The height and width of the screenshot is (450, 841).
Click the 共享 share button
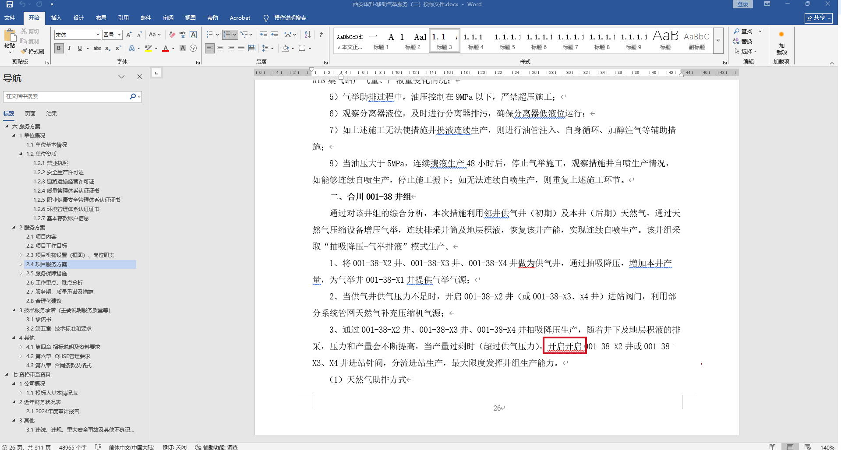tap(818, 18)
